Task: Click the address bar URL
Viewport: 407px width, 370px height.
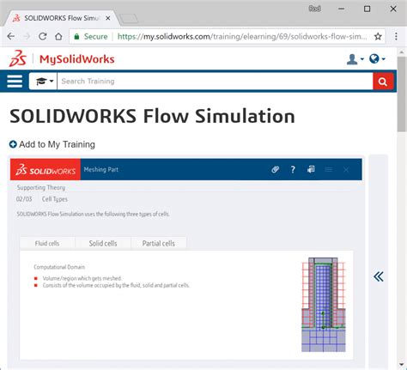Action: (242, 37)
